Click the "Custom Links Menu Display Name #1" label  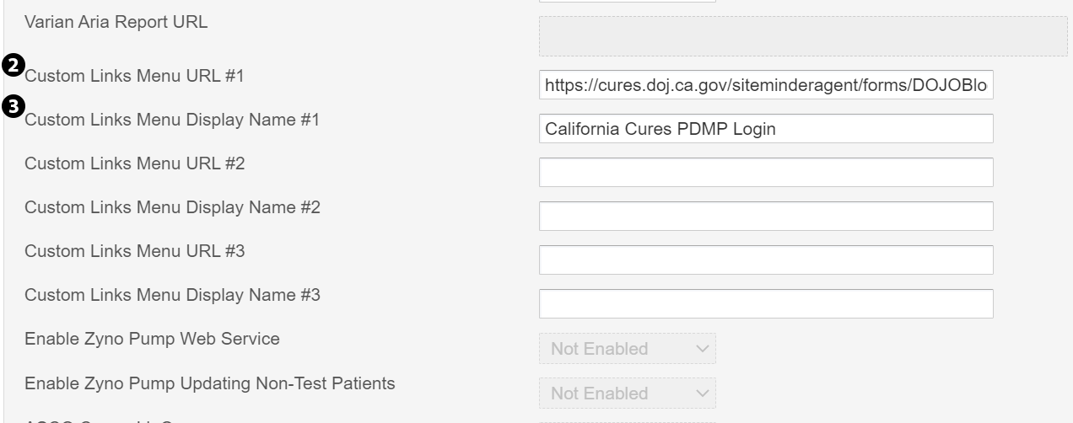[172, 120]
